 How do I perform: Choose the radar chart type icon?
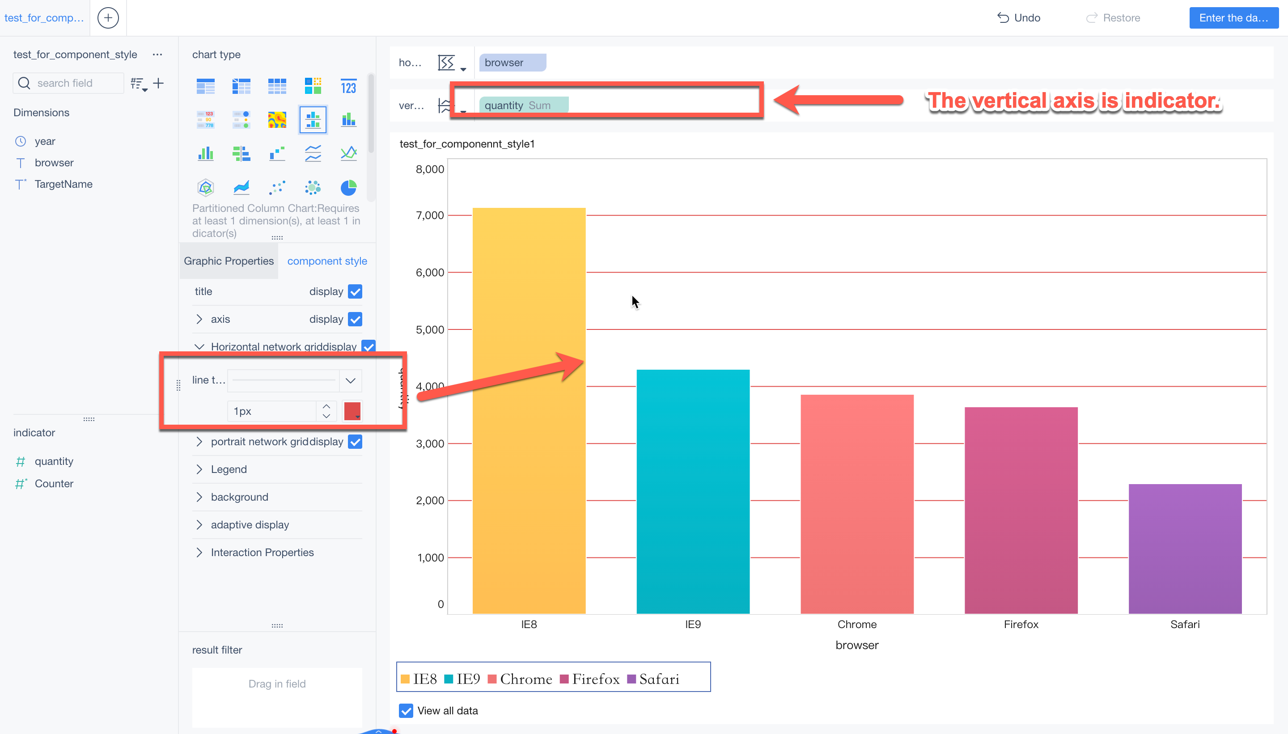tap(205, 188)
